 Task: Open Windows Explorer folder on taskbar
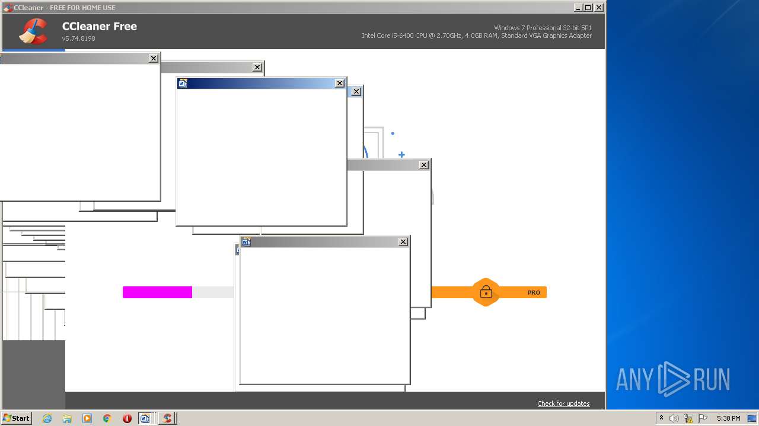click(67, 418)
